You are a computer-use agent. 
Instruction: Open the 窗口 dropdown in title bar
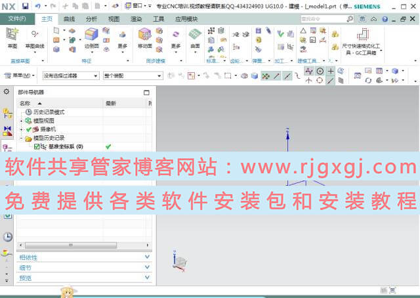[136, 6]
